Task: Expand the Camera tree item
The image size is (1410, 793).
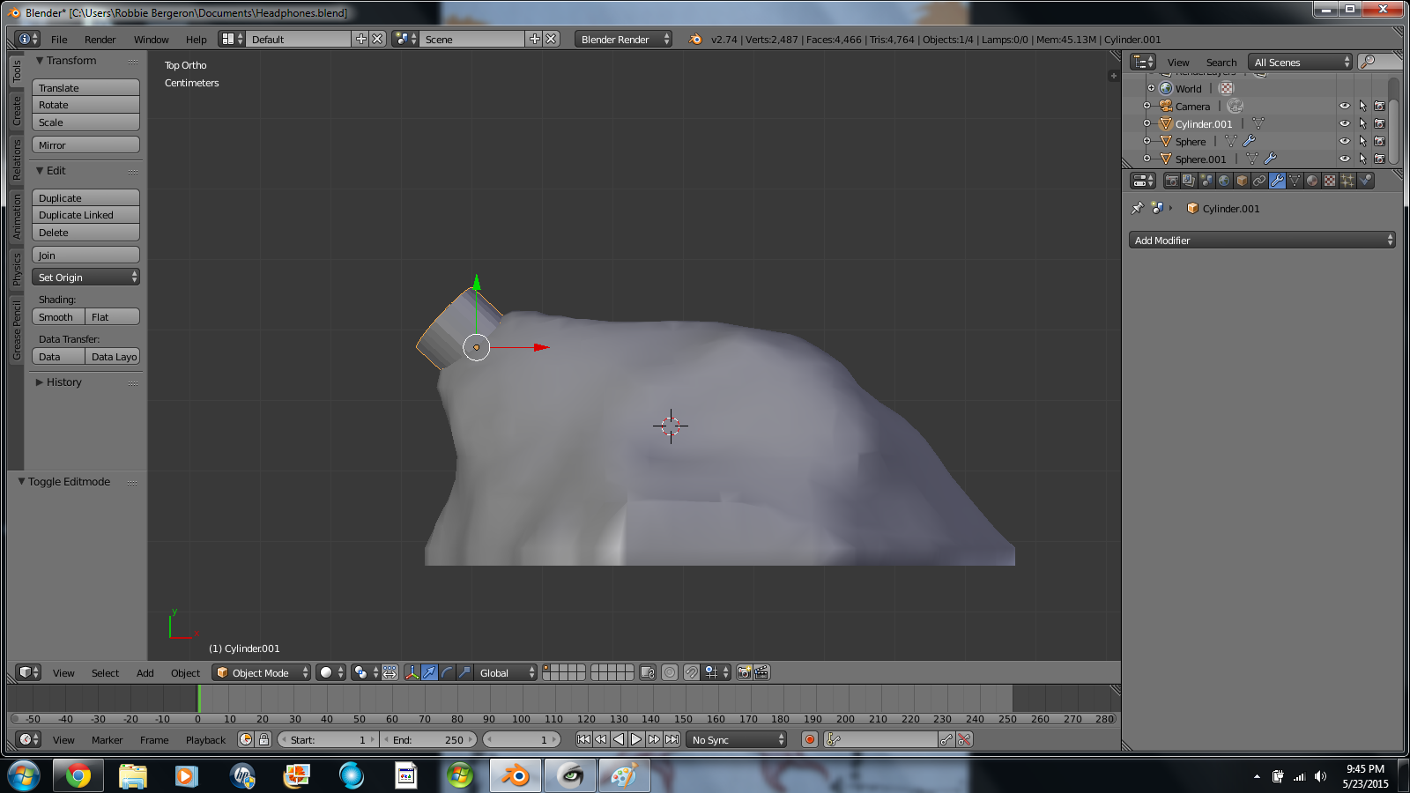Action: [x=1147, y=106]
